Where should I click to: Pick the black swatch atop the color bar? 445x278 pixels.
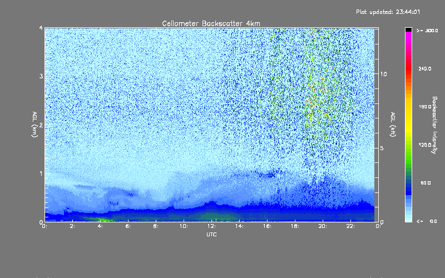coord(408,29)
